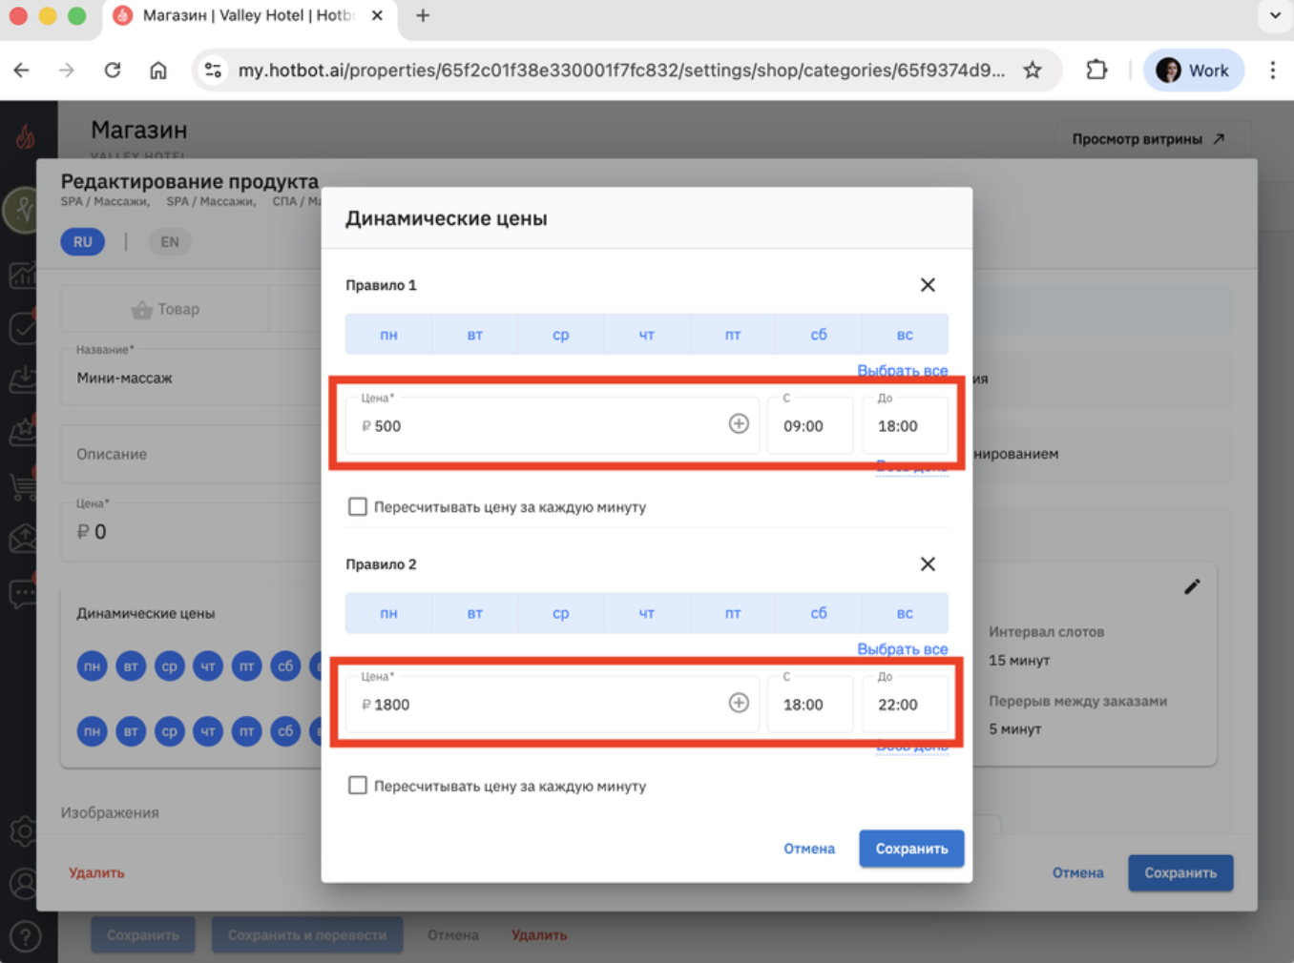Click Сохранить in product edit panel
Screen dimensions: 1294x963
1180,872
